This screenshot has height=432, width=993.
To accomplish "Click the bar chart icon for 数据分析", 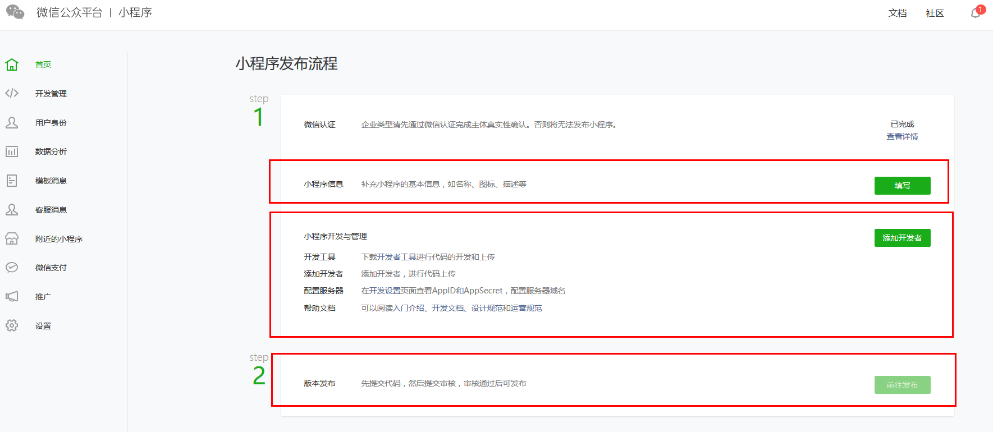I will coord(12,151).
